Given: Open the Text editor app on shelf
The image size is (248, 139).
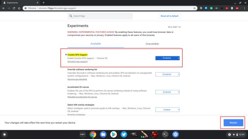Looking at the screenshot, I should pyautogui.click(x=83, y=134).
